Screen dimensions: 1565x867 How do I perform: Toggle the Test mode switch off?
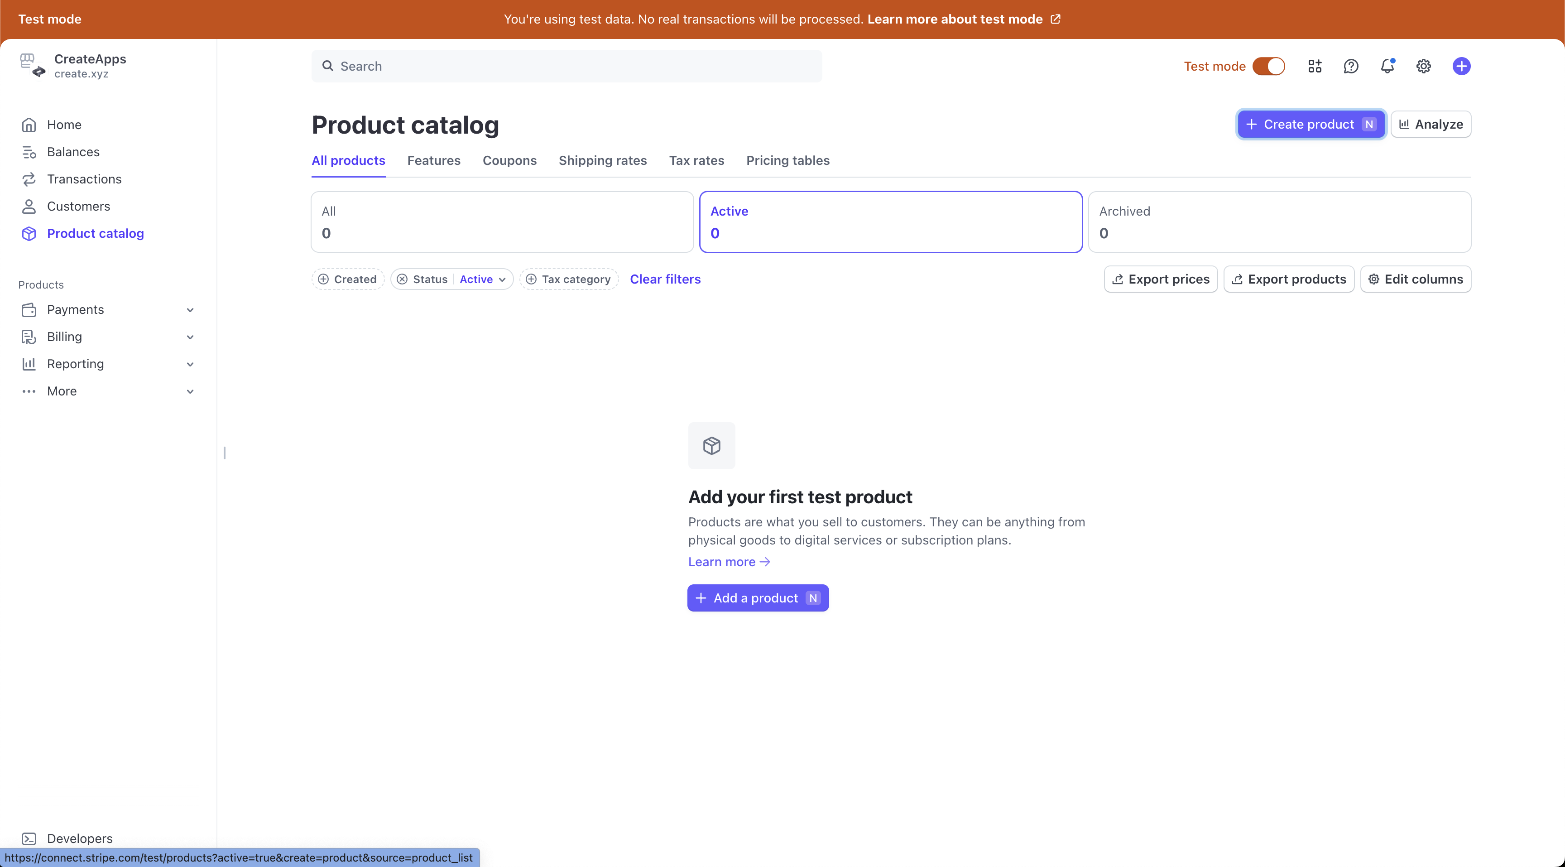[x=1268, y=66]
